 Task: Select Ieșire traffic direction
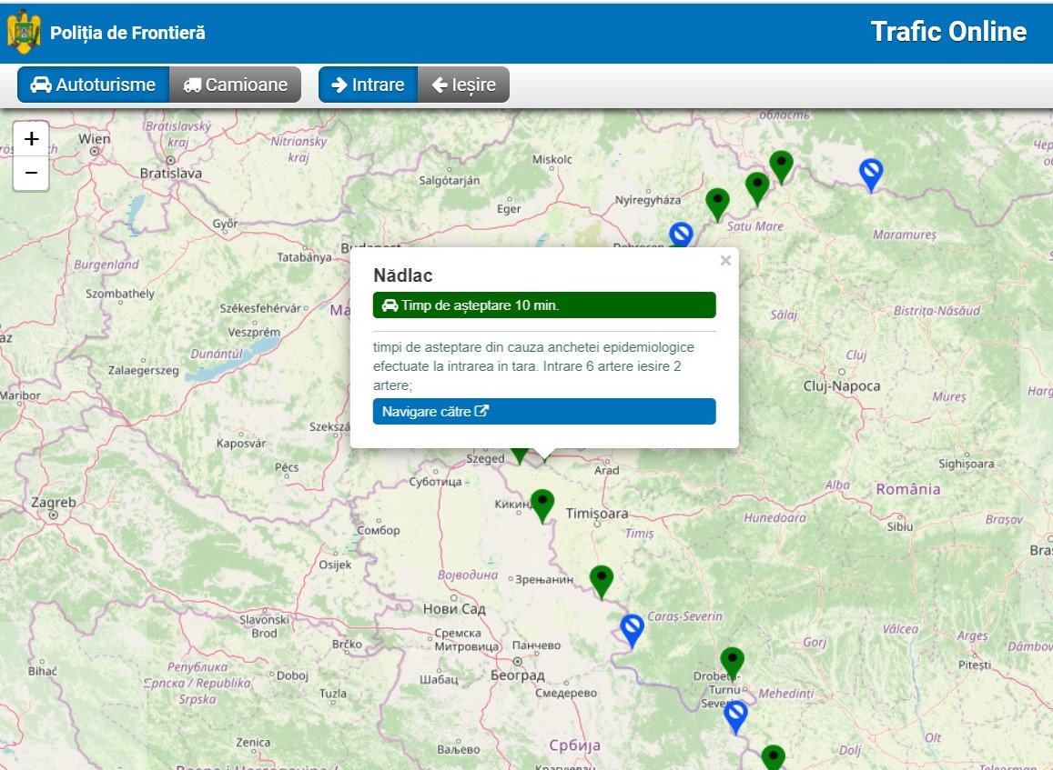(x=464, y=85)
